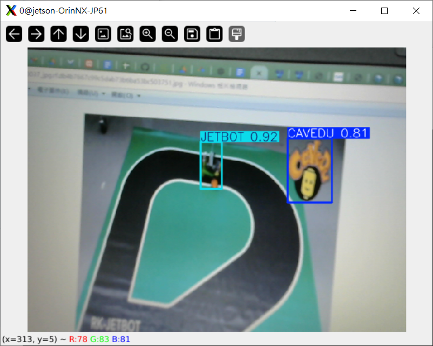Maximize the 0@jetson-OrinNX-JP61 window
Image resolution: width=433 pixels, height=346 pixels.
384,11
